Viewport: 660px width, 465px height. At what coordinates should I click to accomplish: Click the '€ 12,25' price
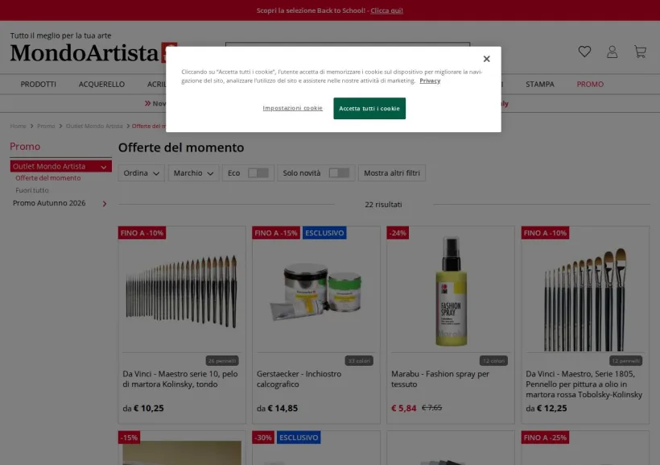point(552,408)
